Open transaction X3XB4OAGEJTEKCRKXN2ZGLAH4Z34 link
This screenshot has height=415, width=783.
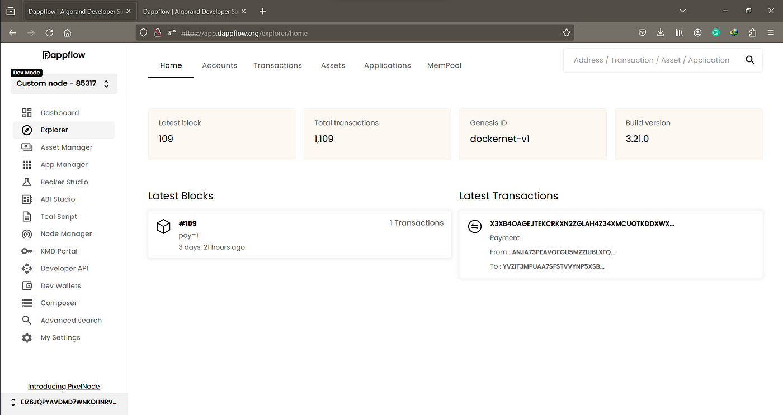coord(582,223)
